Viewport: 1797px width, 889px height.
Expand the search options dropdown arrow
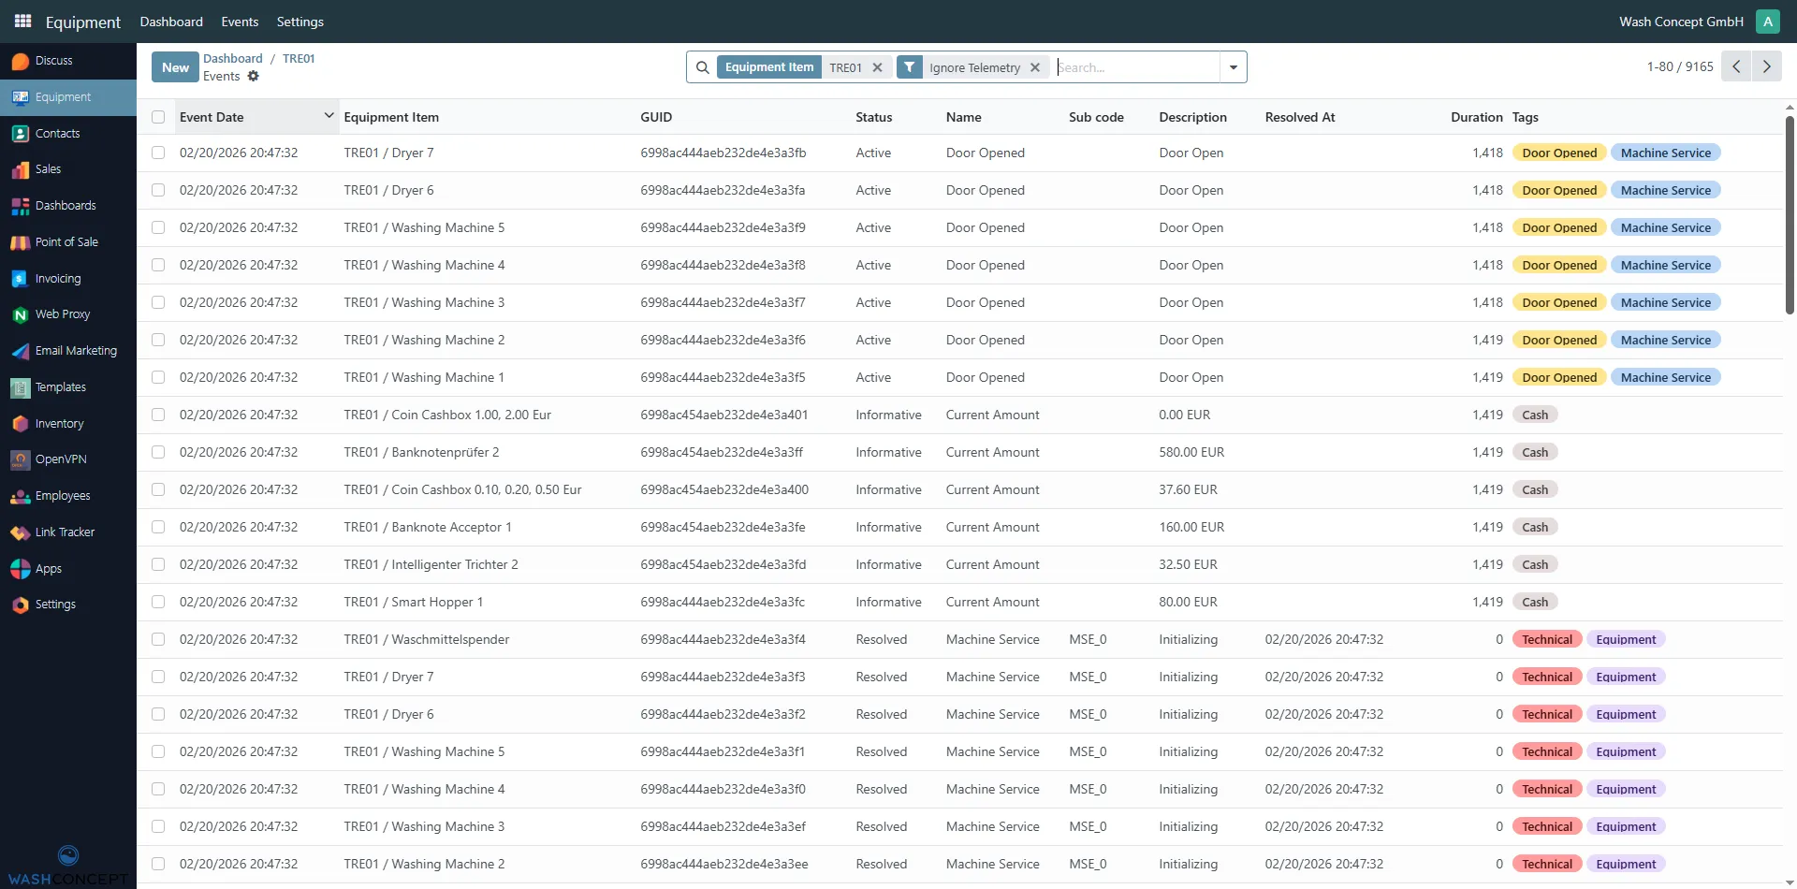click(x=1233, y=67)
